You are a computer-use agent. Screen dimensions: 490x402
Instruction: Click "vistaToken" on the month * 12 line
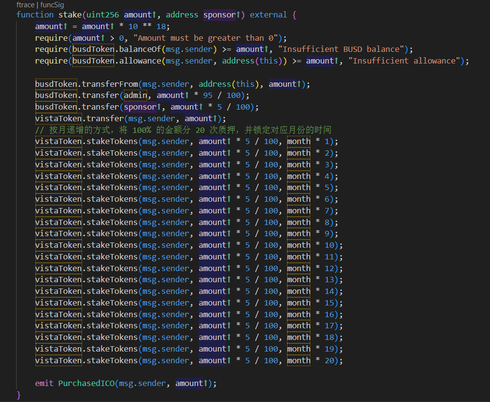[x=58, y=269]
